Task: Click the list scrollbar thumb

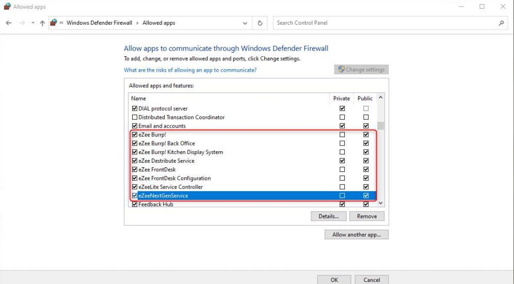Action: [x=380, y=126]
